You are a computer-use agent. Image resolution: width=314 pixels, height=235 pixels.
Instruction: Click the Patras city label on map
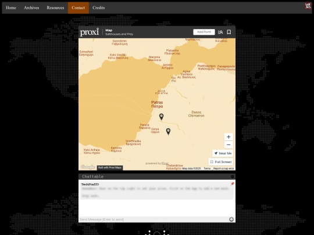[157, 104]
